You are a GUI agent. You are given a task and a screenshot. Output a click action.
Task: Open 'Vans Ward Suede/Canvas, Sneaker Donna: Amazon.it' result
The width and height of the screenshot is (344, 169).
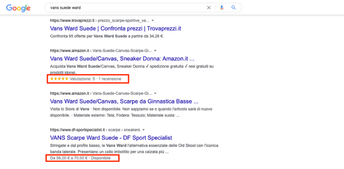point(122,59)
